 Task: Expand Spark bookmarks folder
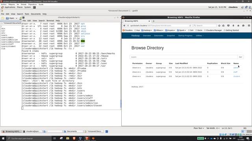point(182,30)
